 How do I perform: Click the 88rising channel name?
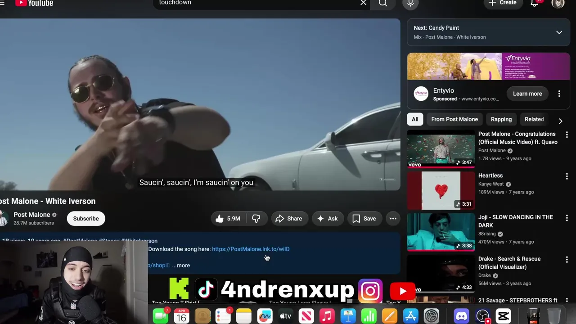pyautogui.click(x=487, y=234)
